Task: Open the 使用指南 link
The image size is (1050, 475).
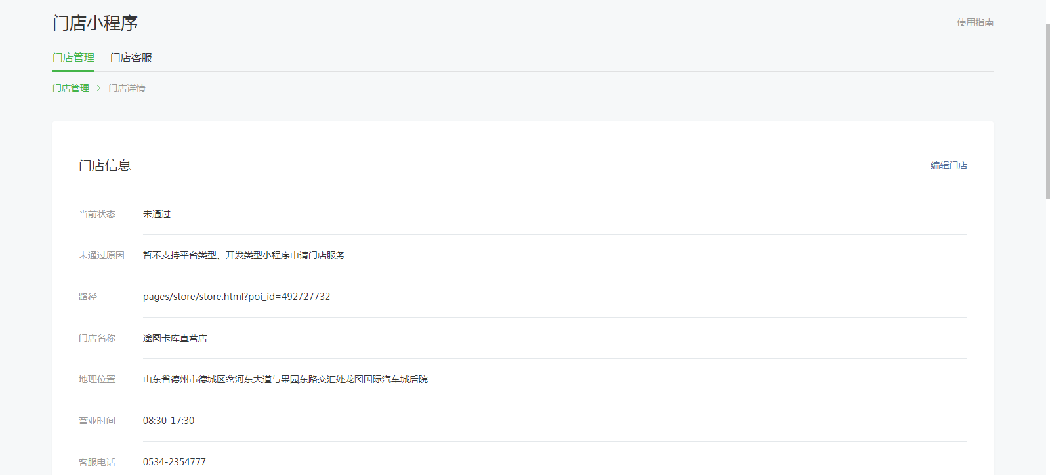Action: coord(975,22)
